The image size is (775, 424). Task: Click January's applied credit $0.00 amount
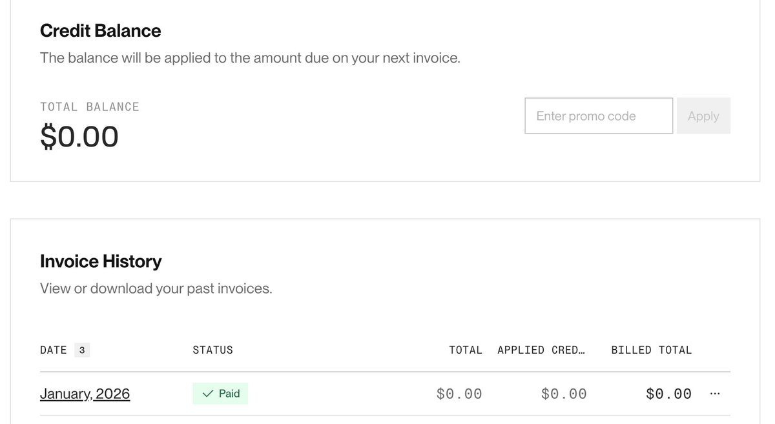[x=564, y=394]
